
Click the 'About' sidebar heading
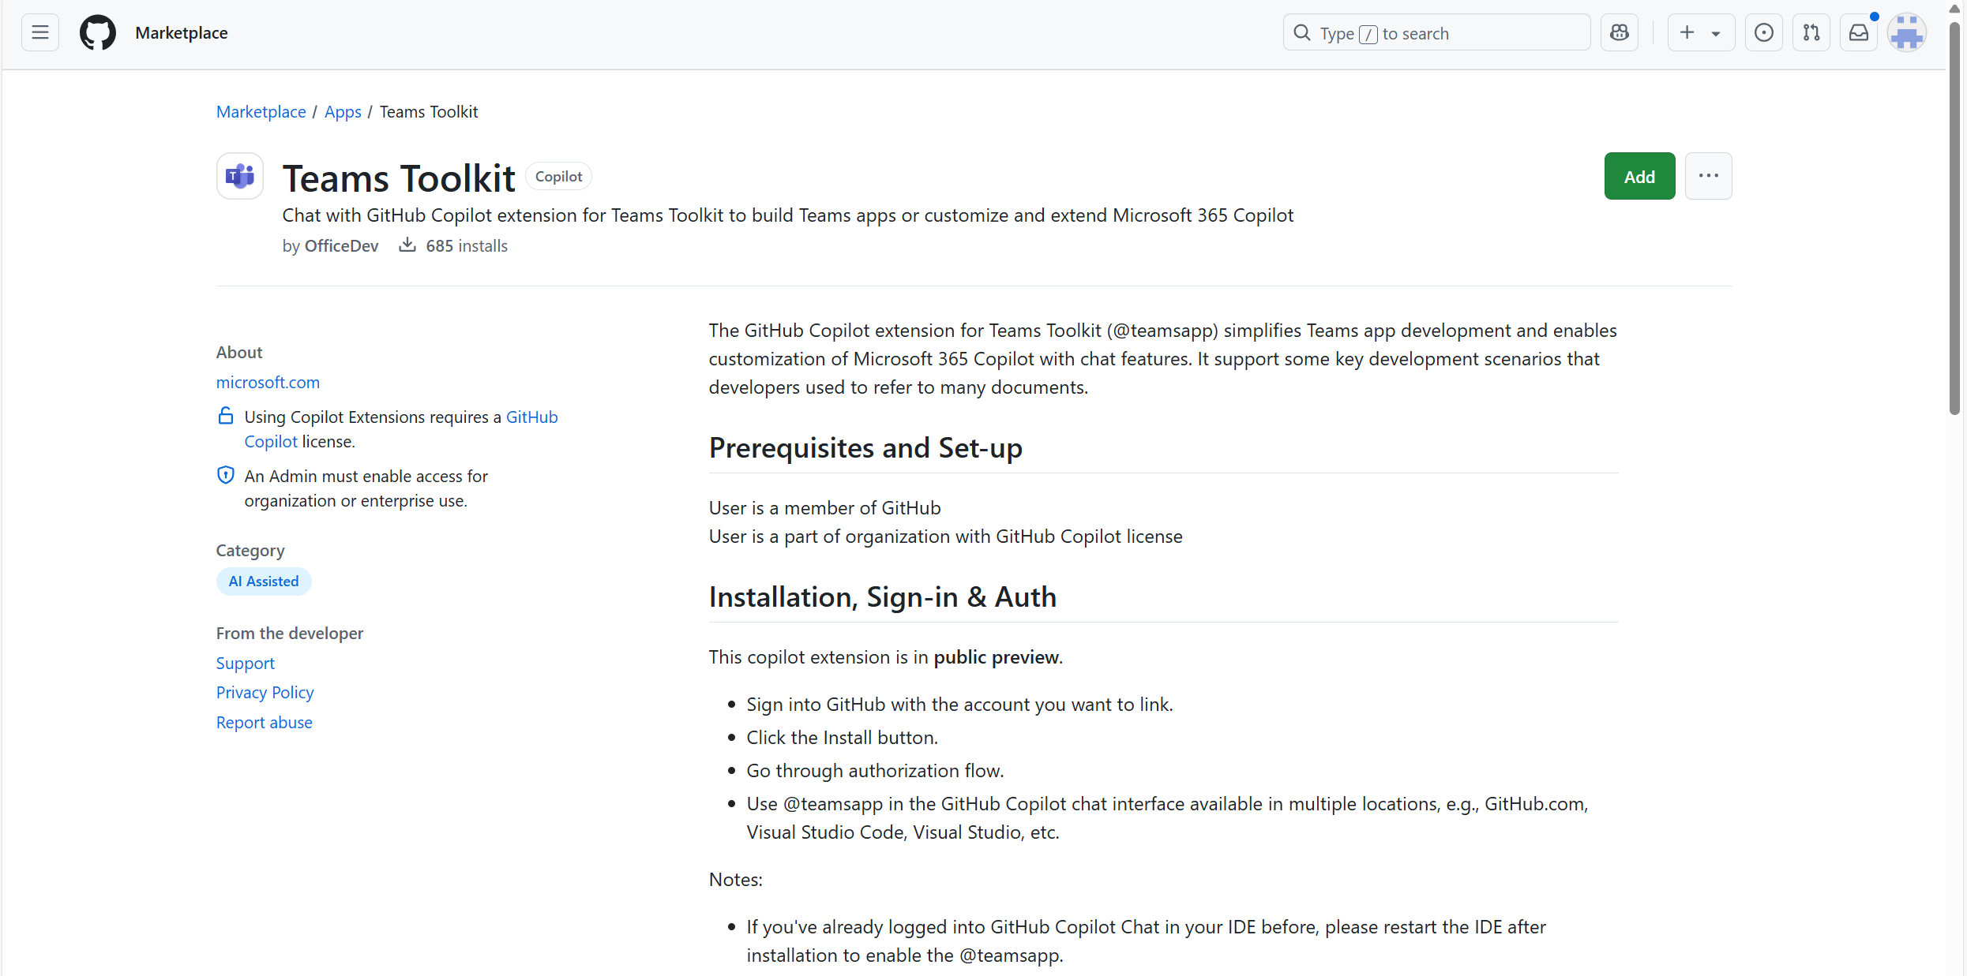click(239, 352)
